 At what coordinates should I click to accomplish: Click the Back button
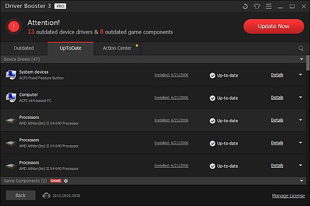(x=20, y=195)
